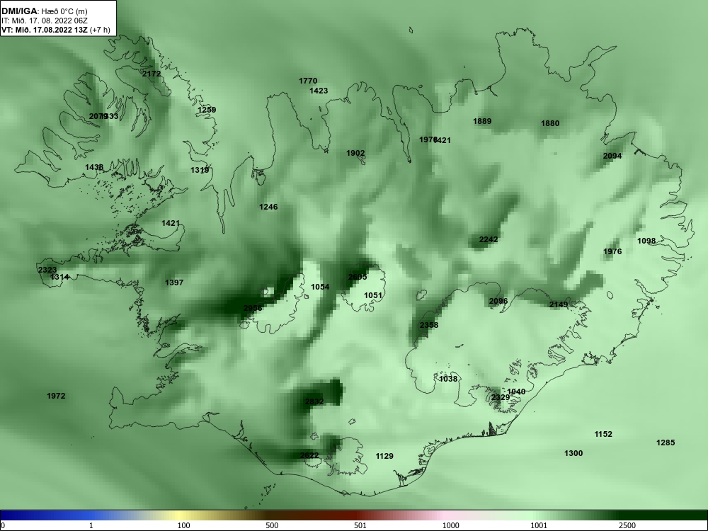Click the yellow segment of the color scale
The height and width of the screenshot is (531, 708).
pyautogui.click(x=181, y=515)
